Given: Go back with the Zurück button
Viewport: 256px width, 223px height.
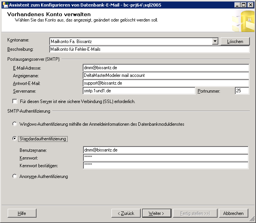Looking at the screenshot, I should (126, 213).
